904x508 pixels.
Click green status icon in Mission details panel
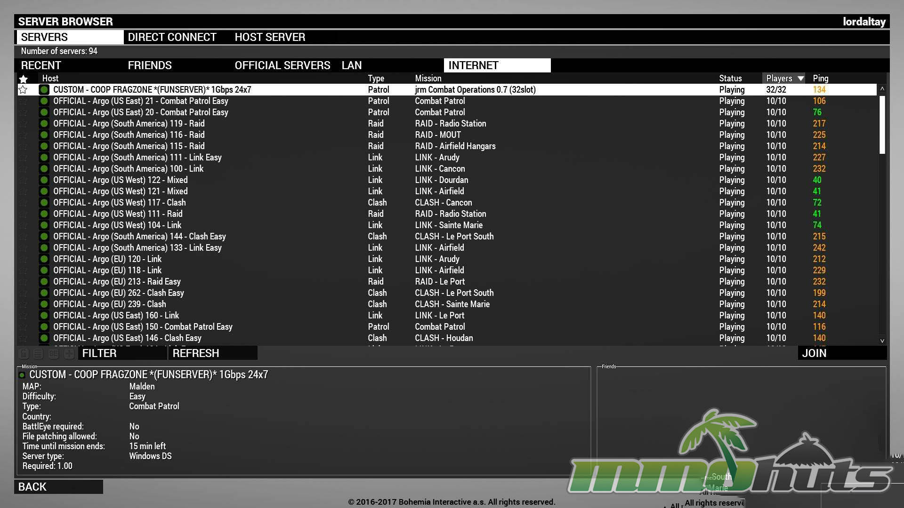pyautogui.click(x=22, y=375)
